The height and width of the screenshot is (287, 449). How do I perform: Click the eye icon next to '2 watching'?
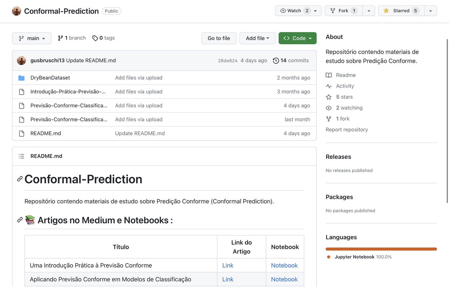(x=329, y=108)
